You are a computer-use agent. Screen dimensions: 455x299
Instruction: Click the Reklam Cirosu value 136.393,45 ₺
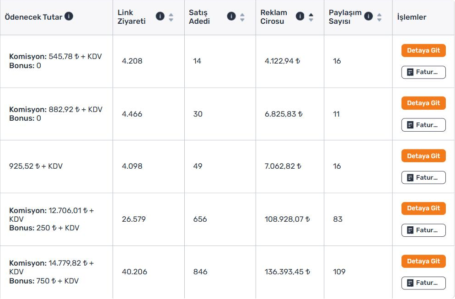coord(287,272)
